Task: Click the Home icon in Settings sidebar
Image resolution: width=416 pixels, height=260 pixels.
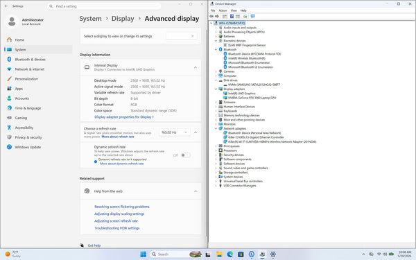Action: tap(9, 40)
